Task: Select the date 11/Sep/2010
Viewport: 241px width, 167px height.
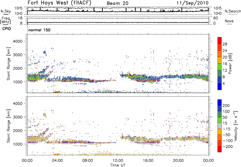Action: tap(192, 3)
